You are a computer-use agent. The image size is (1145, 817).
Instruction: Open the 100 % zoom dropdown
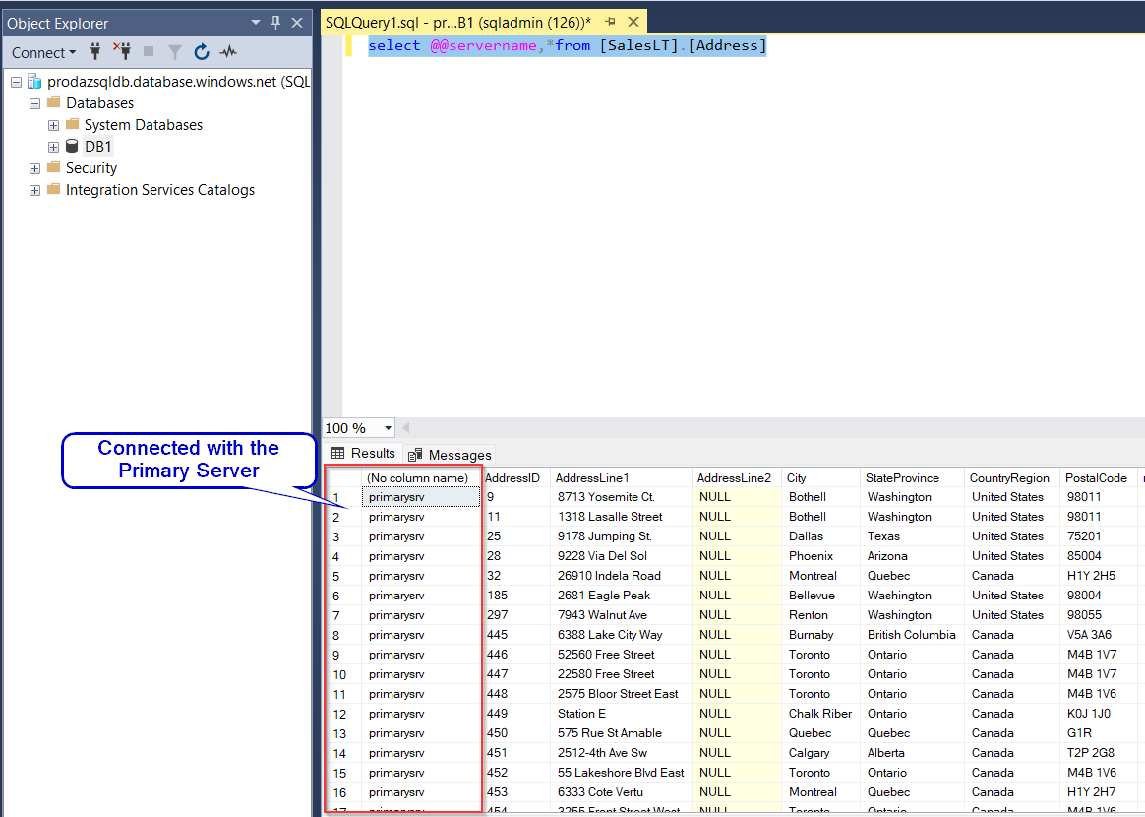(x=388, y=428)
